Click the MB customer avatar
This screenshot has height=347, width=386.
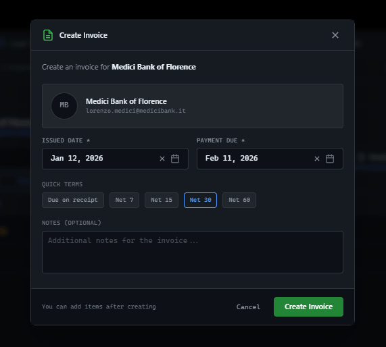click(64, 106)
